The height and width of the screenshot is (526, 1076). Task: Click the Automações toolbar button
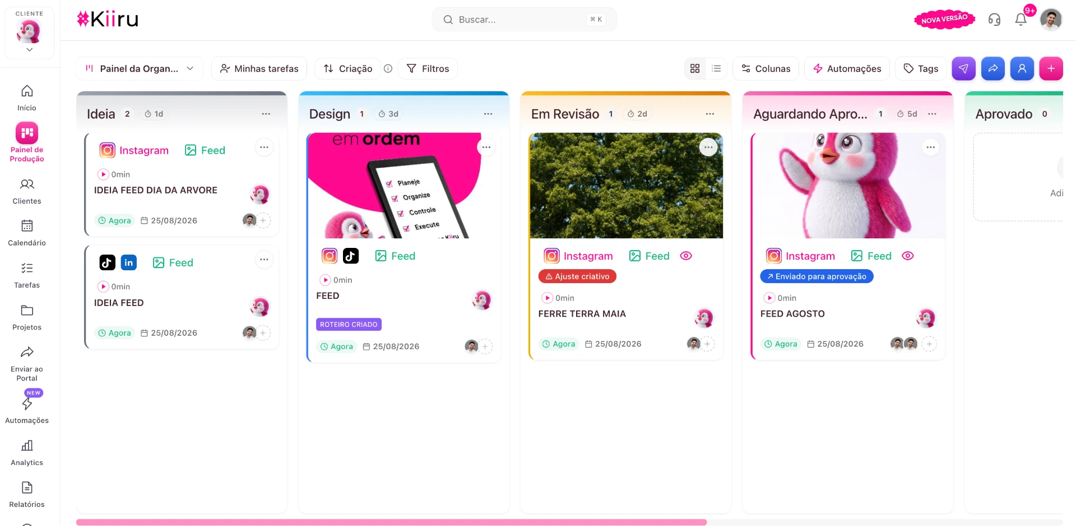pos(847,68)
